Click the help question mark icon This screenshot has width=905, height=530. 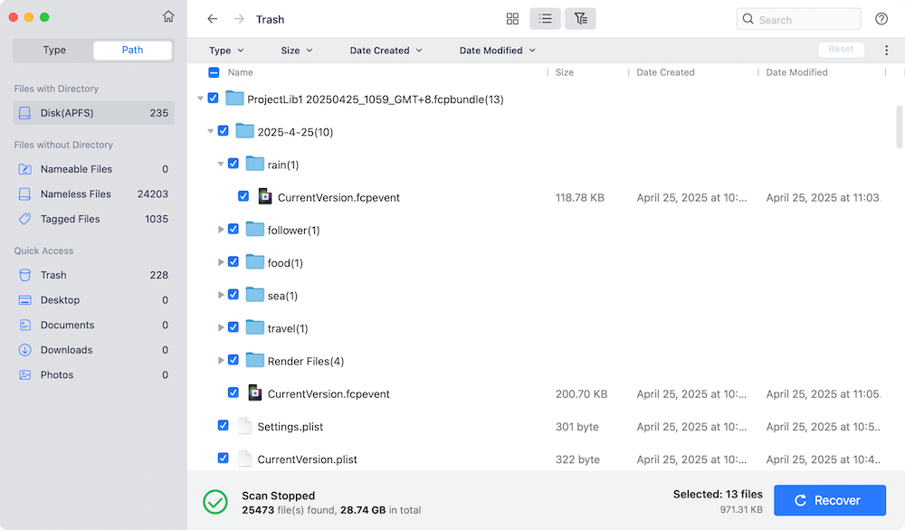tap(881, 18)
